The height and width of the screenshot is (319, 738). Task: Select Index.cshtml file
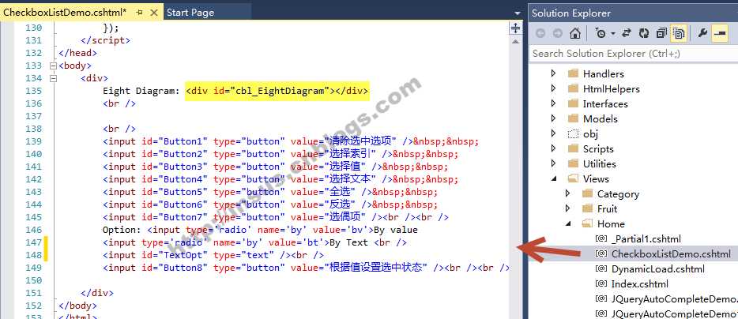pyautogui.click(x=640, y=283)
